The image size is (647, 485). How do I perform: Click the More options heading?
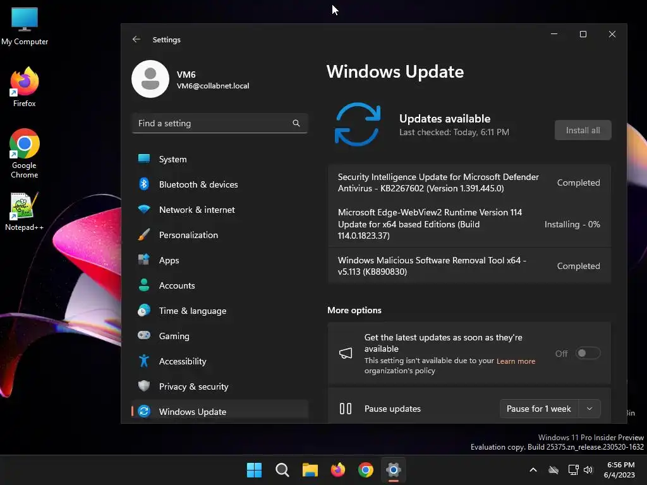click(x=354, y=310)
